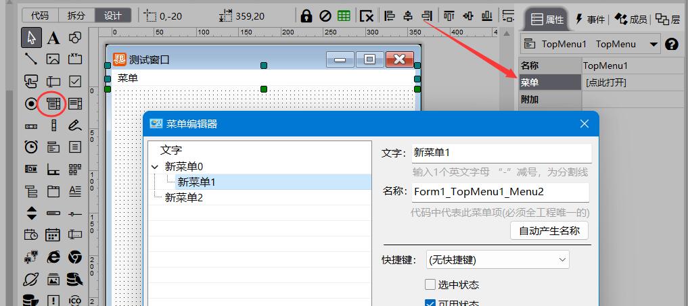Select the Internet Explorer browser control
688x306 pixels.
(53, 257)
